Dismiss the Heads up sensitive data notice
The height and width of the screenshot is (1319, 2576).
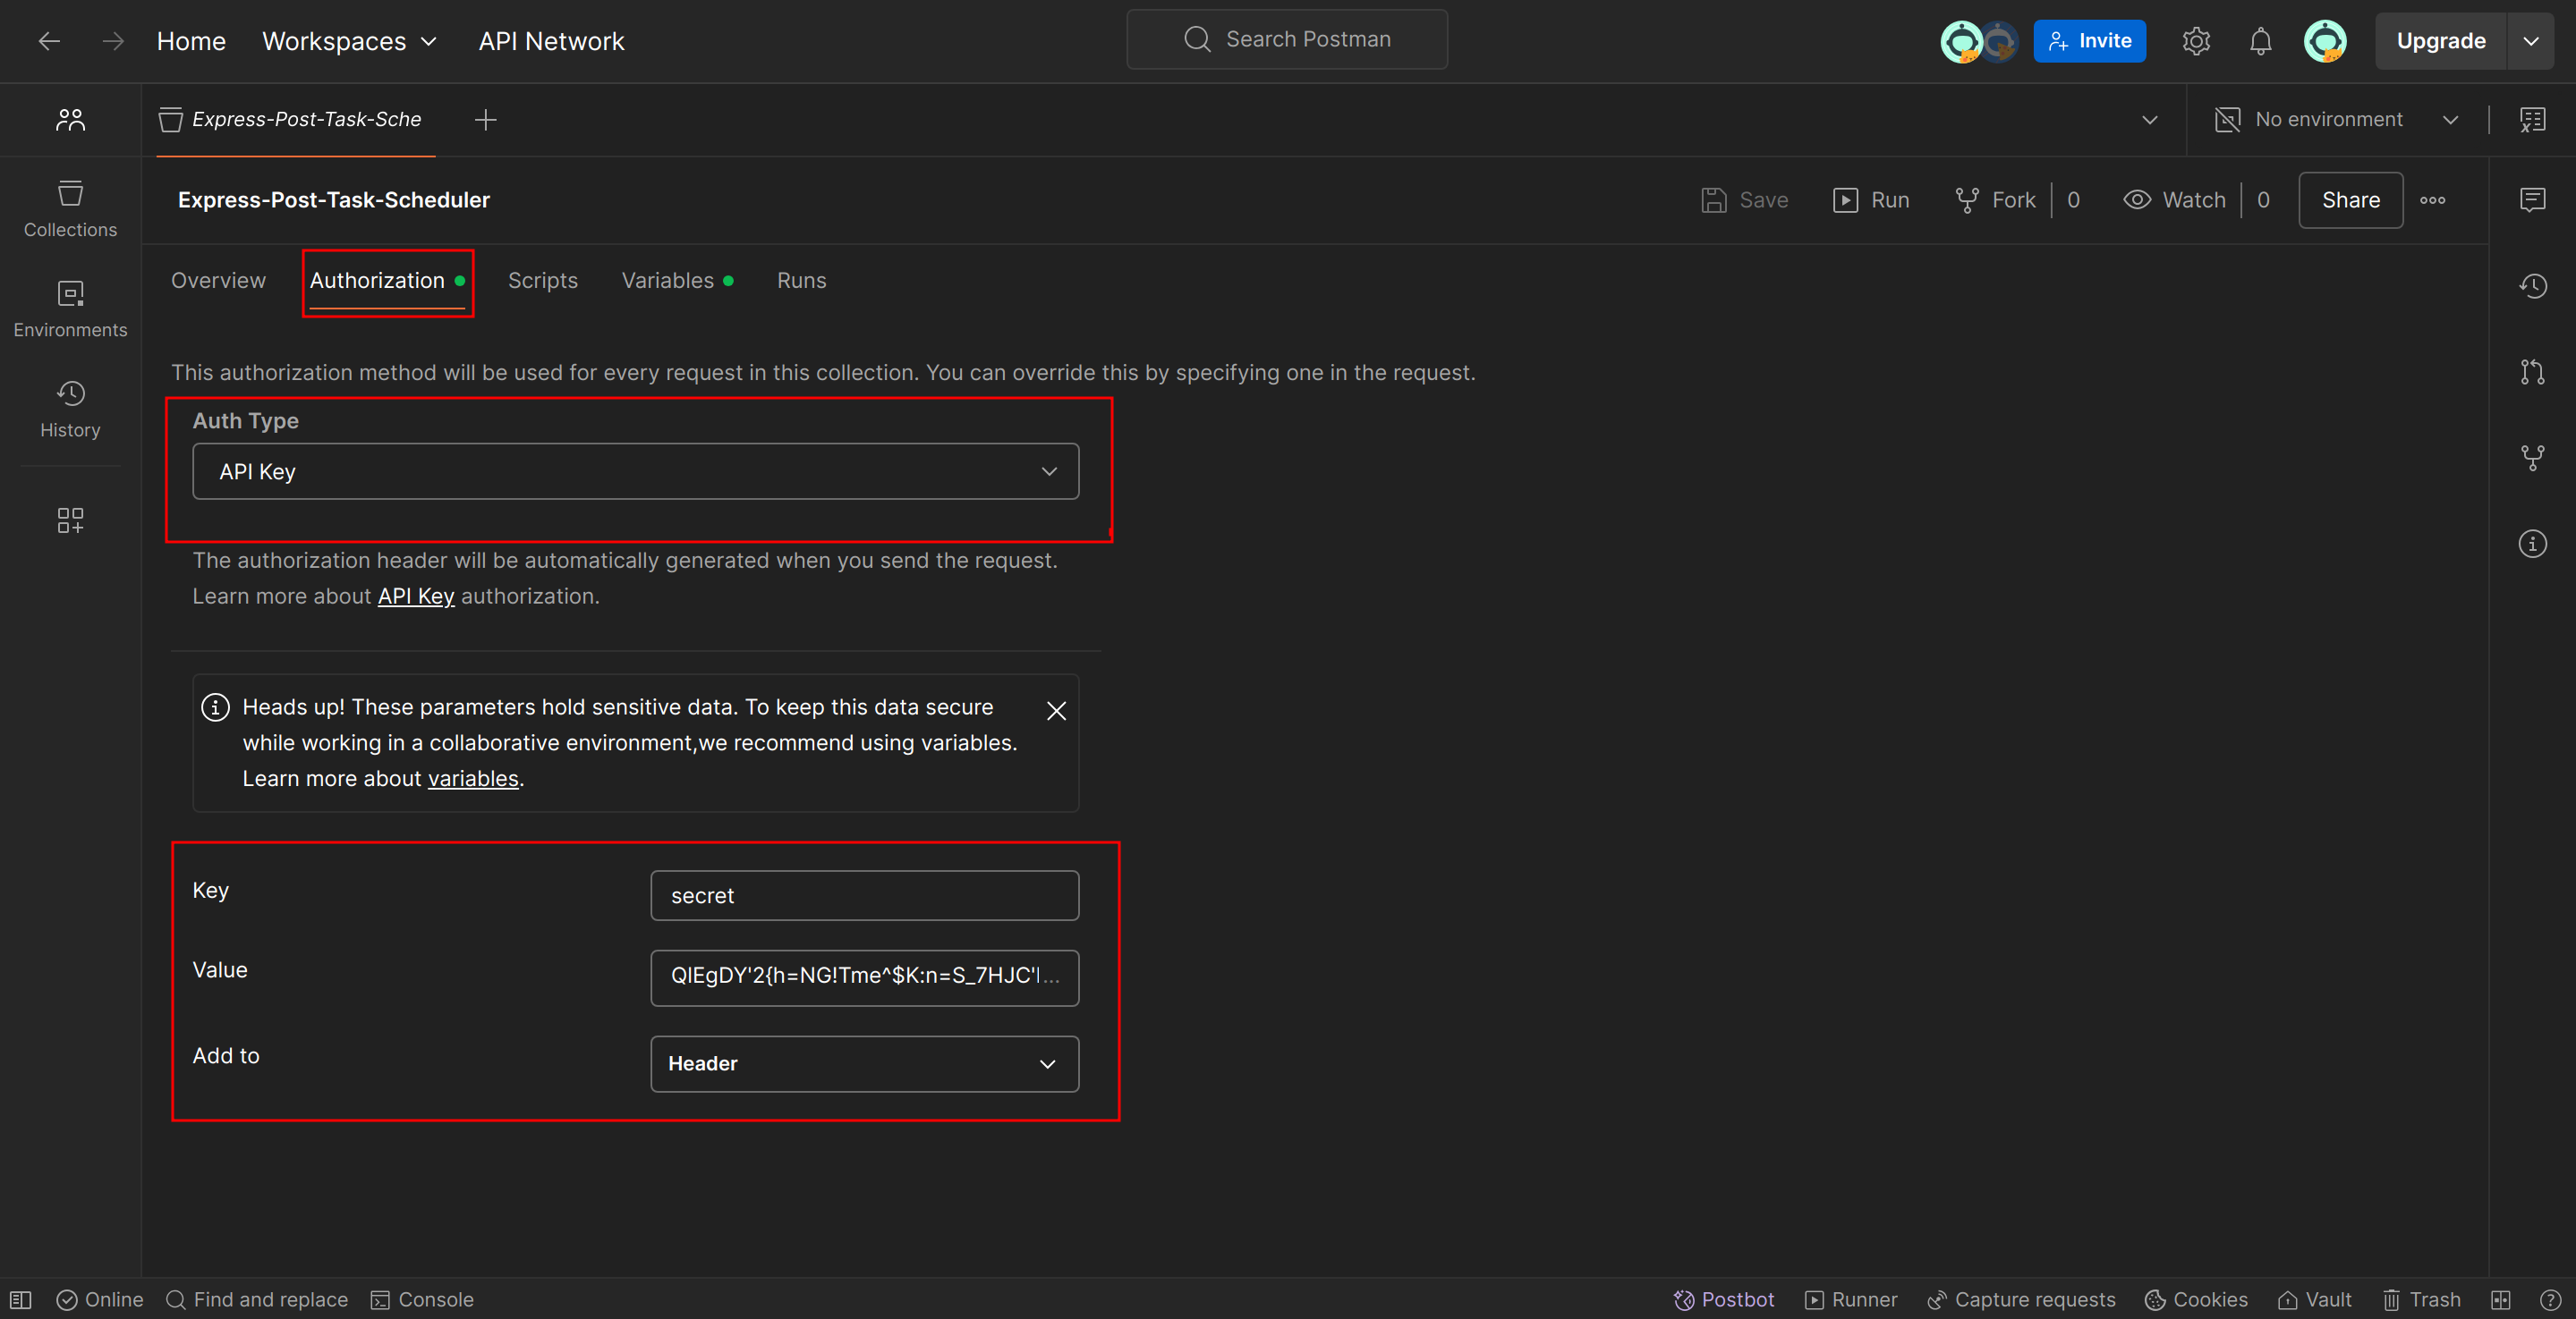(x=1056, y=710)
